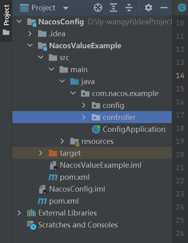The height and width of the screenshot is (243, 188).
Task: Click the src folder icon
Action: [x=53, y=57]
